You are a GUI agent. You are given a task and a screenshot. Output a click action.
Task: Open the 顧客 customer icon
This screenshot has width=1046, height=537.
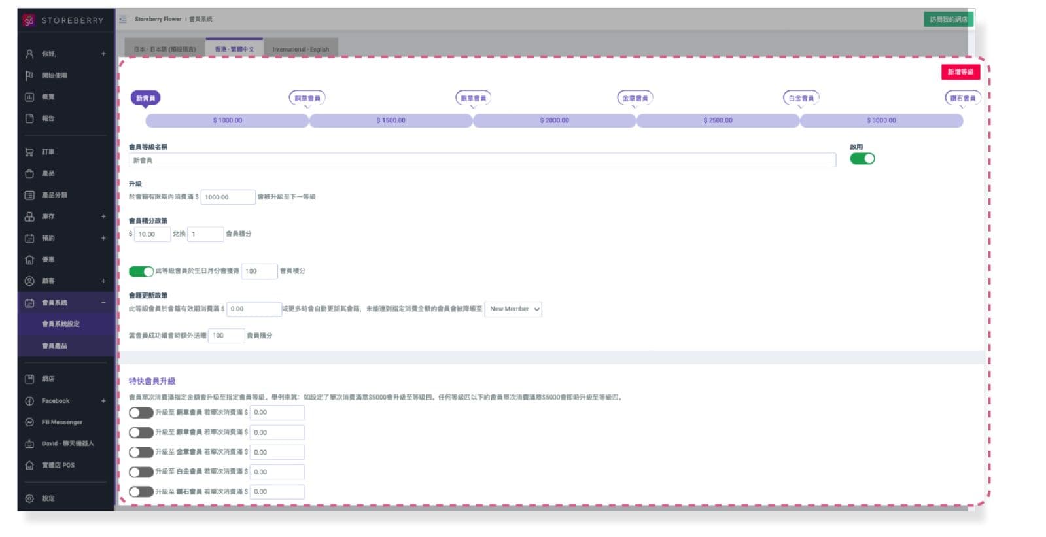point(29,281)
